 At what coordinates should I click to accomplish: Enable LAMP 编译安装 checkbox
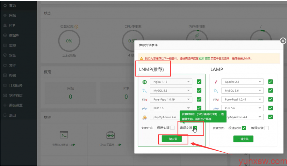click(267, 128)
